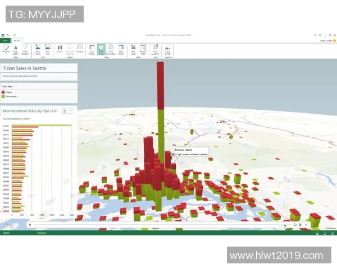Open the Themes gallery in the ribbon
The width and height of the screenshot is (337, 269).
point(6,49)
